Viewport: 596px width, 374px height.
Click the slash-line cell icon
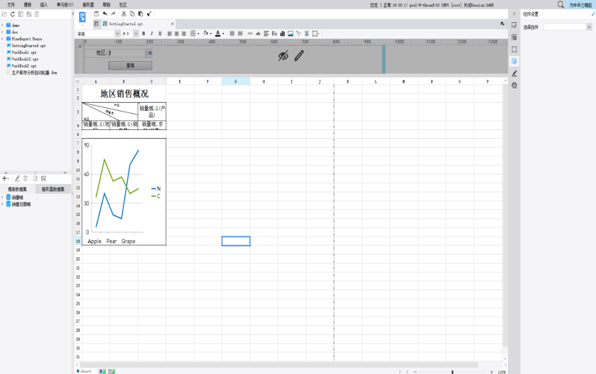point(299,33)
